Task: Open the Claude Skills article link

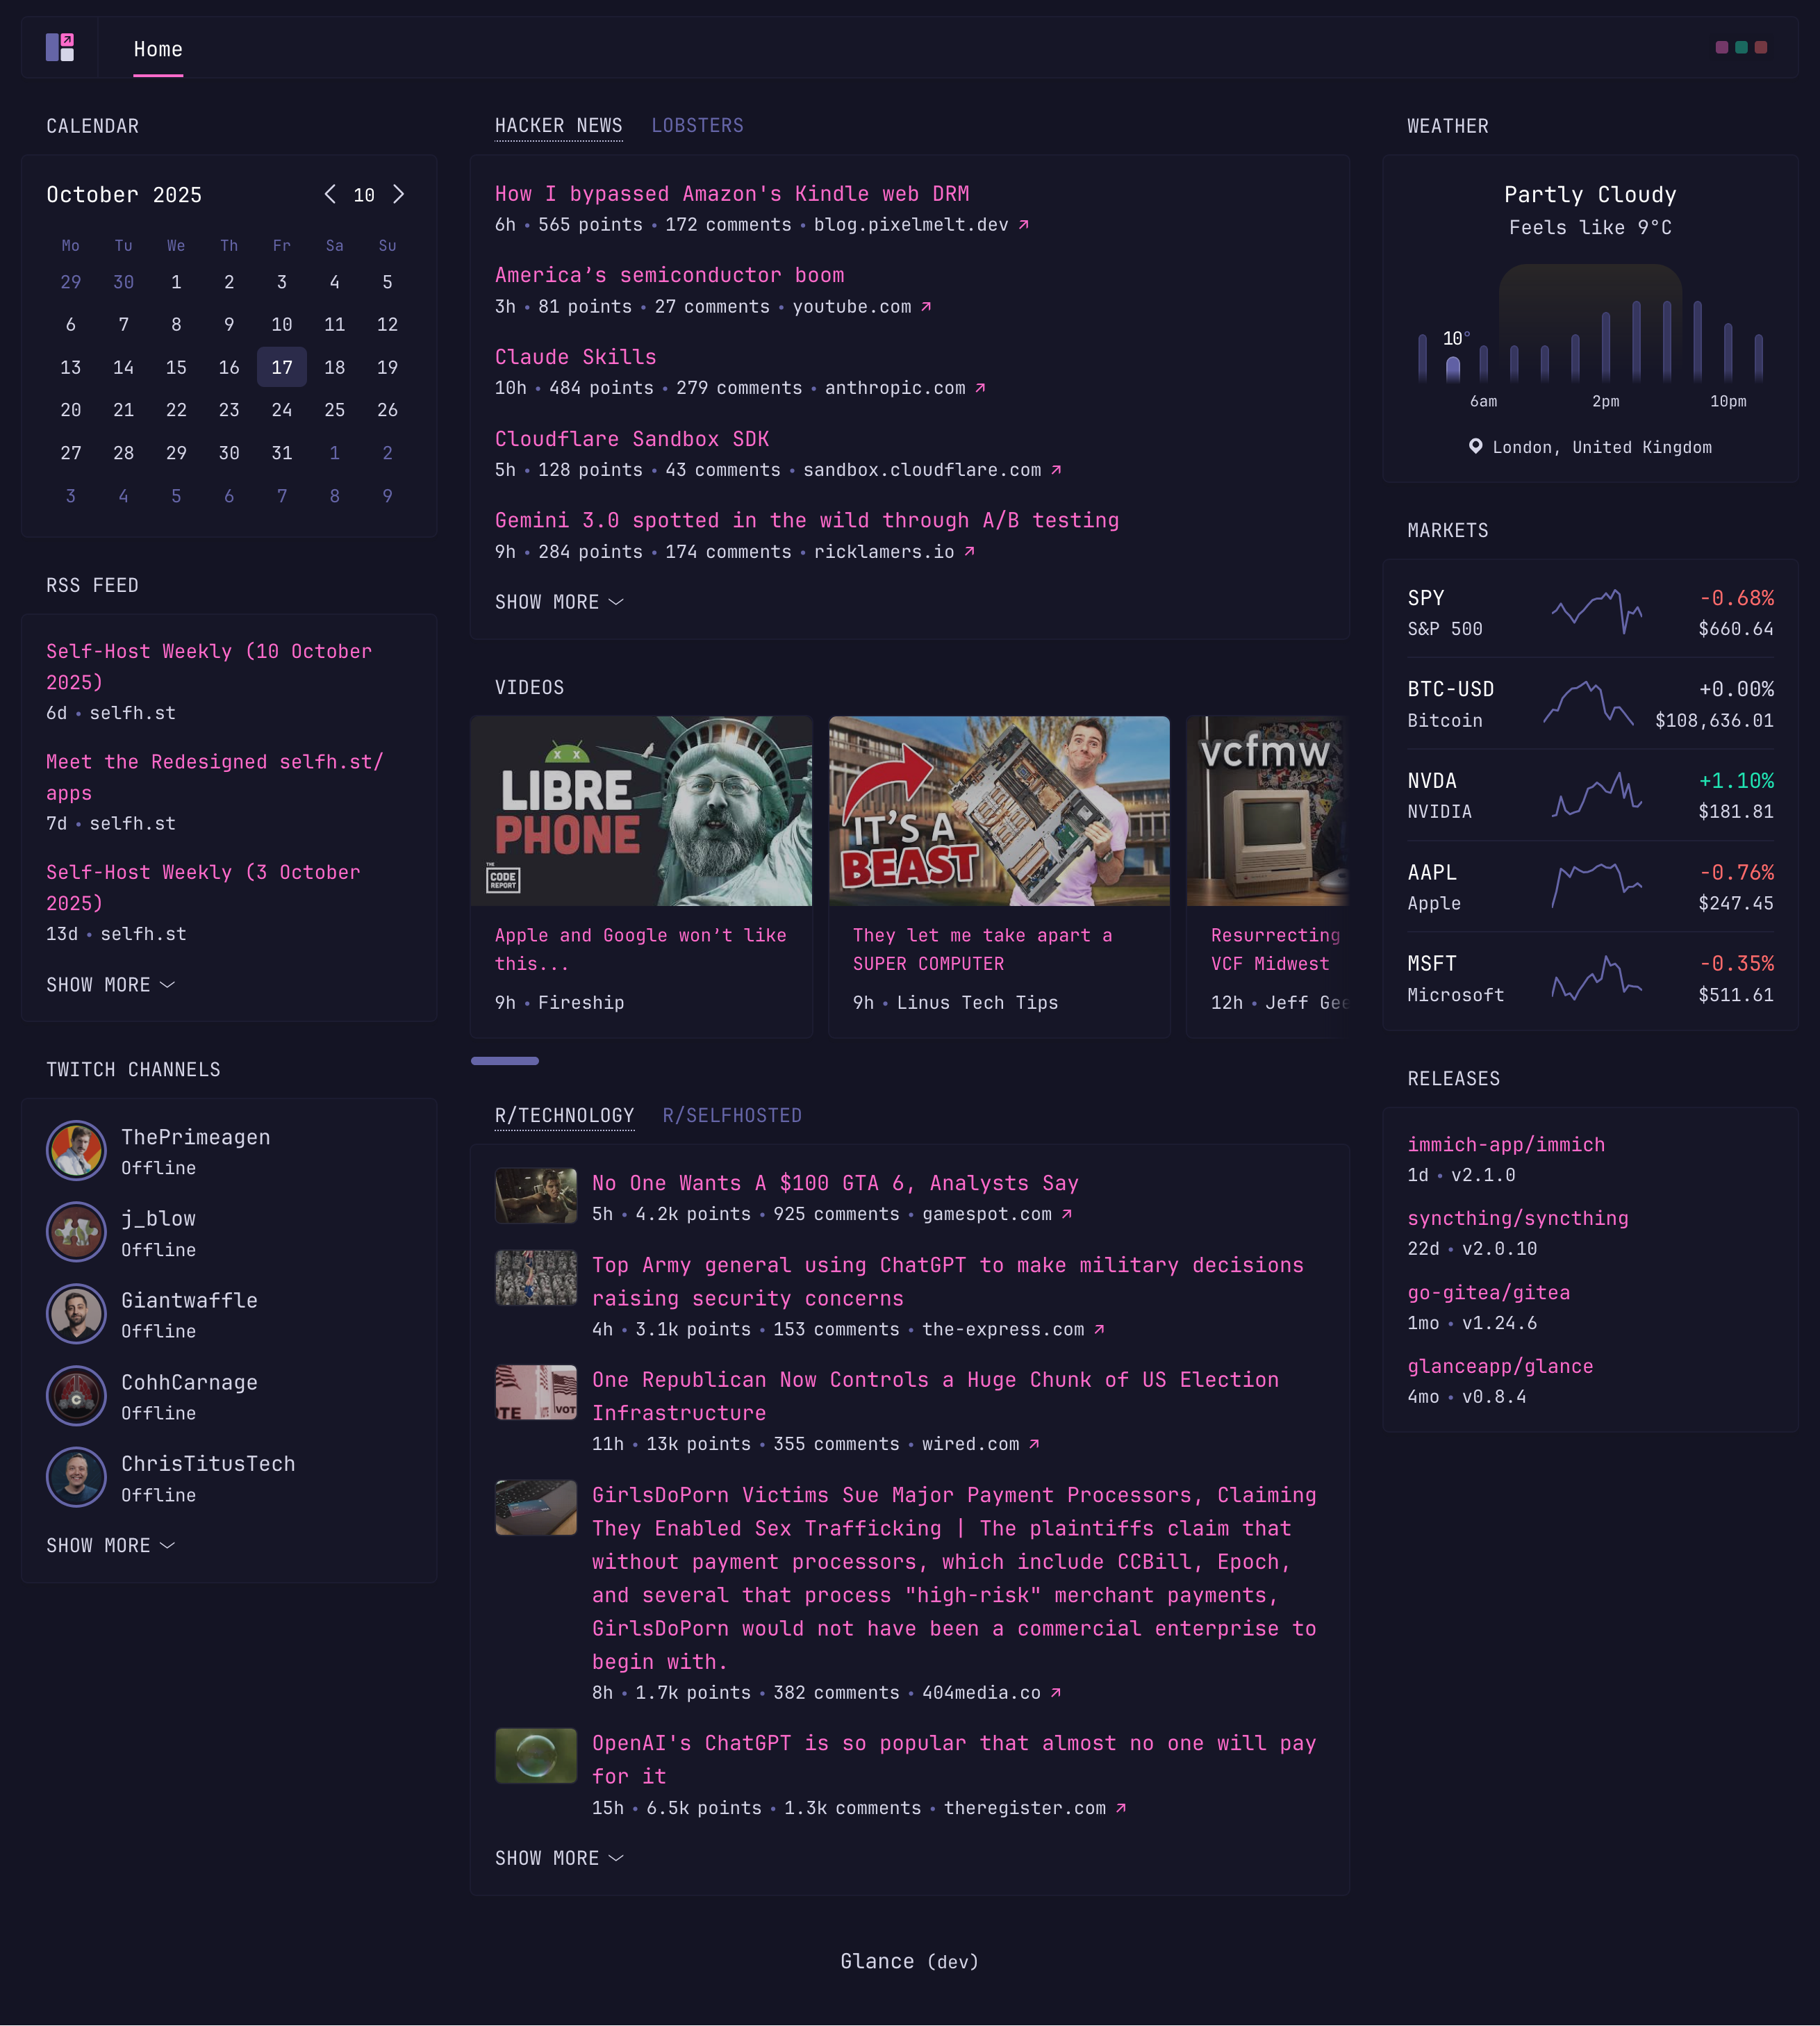Action: click(x=575, y=357)
